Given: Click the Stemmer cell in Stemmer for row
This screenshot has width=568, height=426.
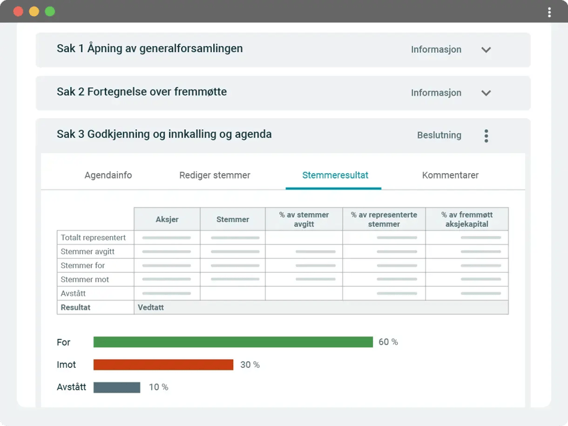Looking at the screenshot, I should [x=233, y=265].
